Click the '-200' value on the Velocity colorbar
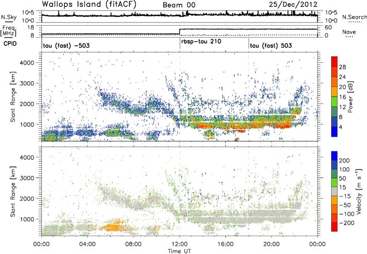 coord(346,223)
